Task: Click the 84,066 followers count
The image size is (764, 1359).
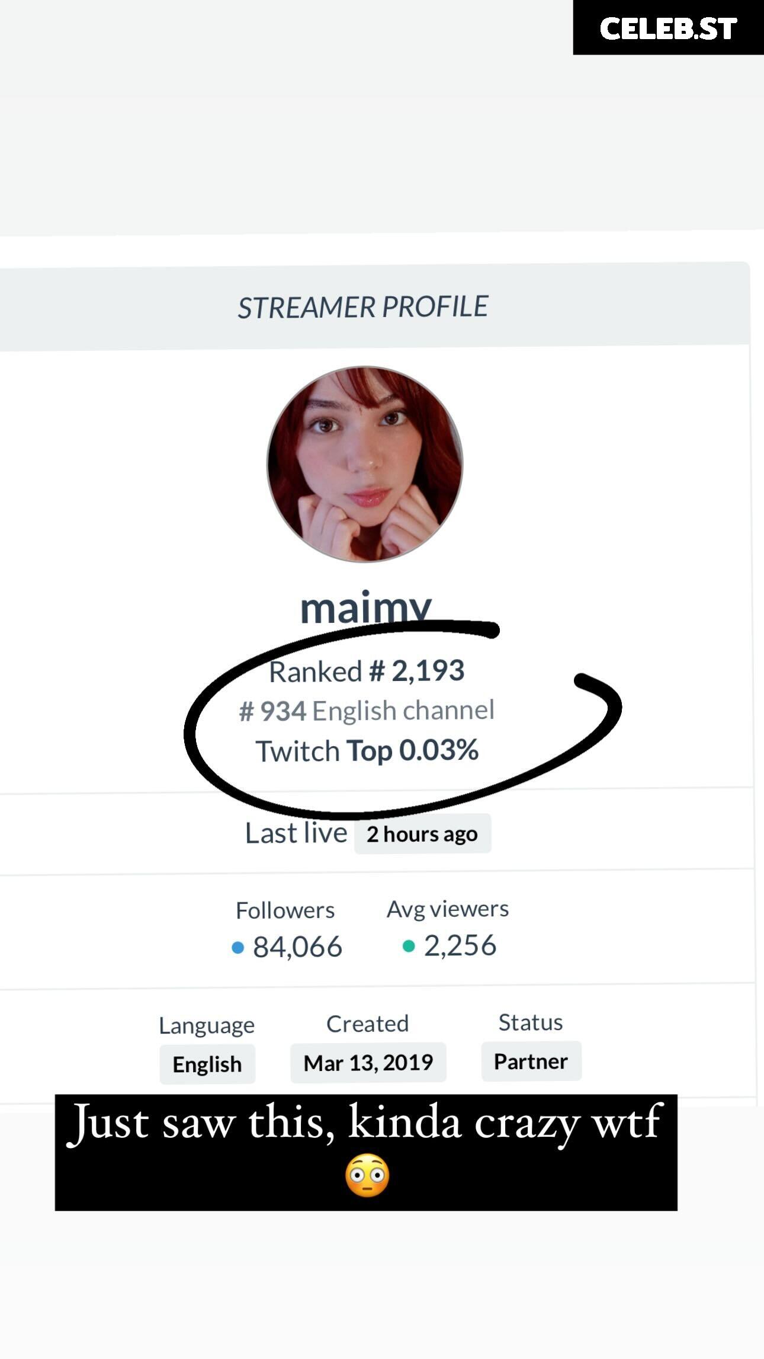Action: pyautogui.click(x=297, y=946)
